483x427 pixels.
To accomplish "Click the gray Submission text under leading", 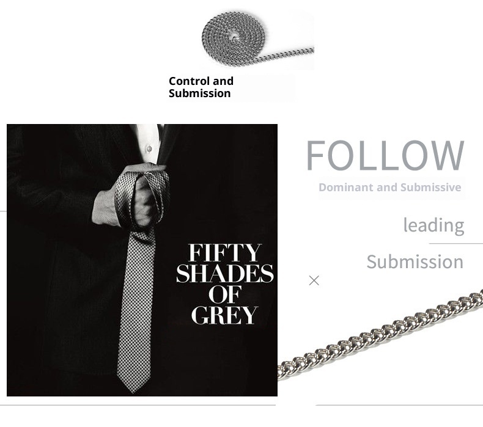I will tap(415, 261).
